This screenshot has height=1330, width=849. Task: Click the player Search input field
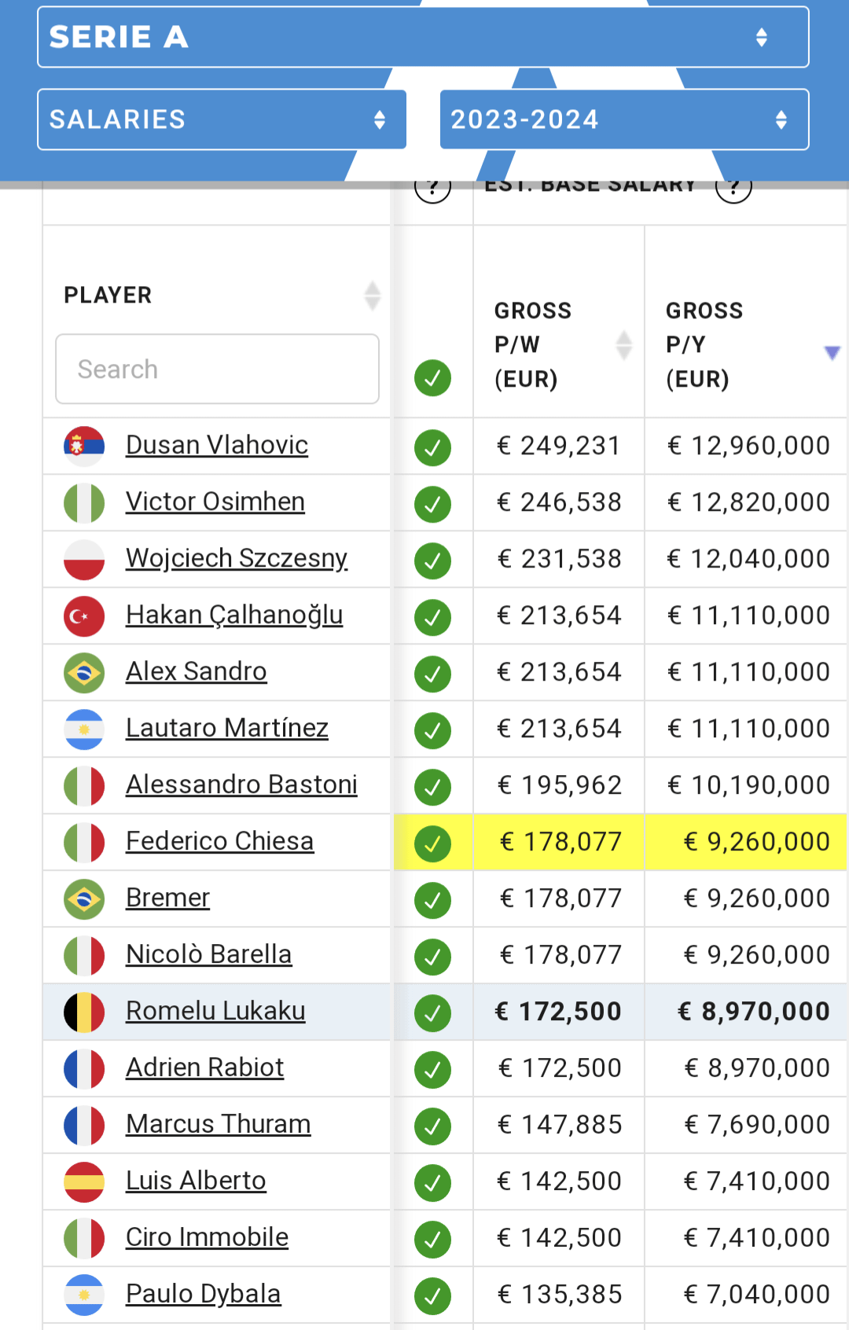(x=217, y=369)
